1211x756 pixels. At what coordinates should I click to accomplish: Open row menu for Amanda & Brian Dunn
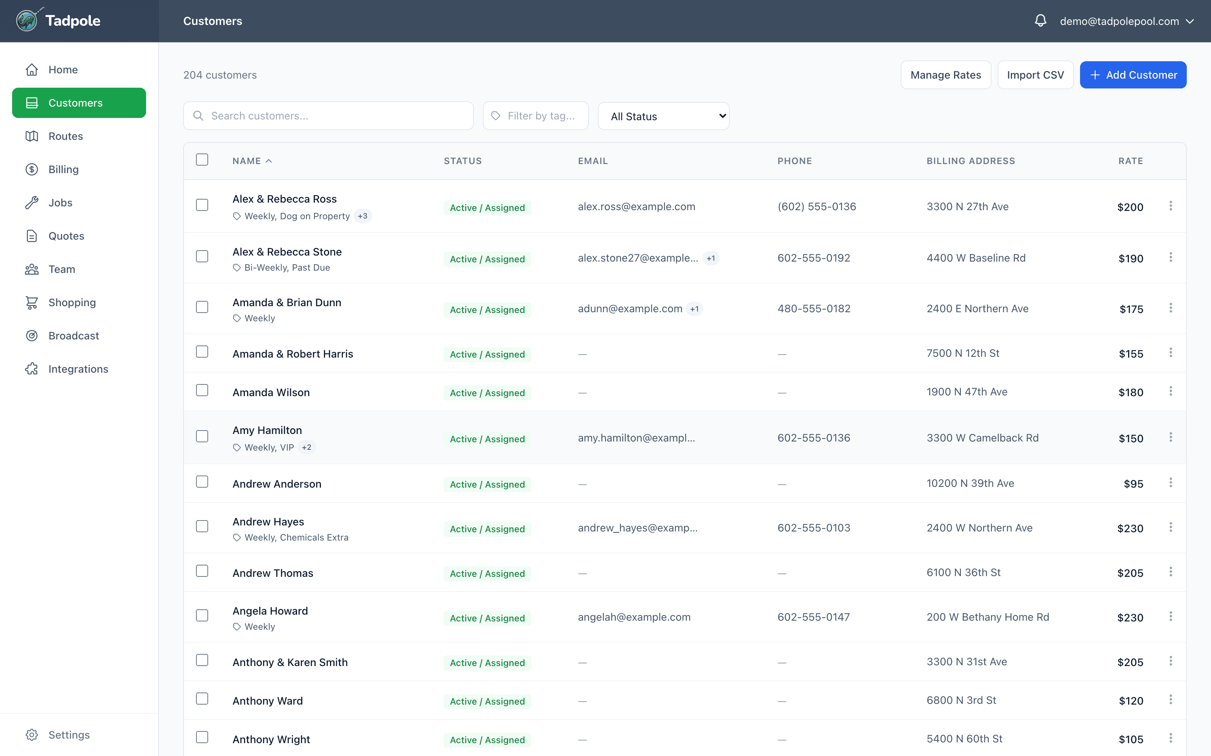click(x=1171, y=308)
